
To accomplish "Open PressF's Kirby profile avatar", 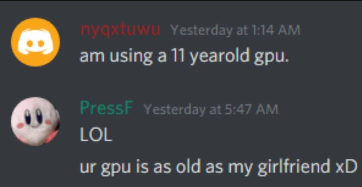I will [35, 121].
